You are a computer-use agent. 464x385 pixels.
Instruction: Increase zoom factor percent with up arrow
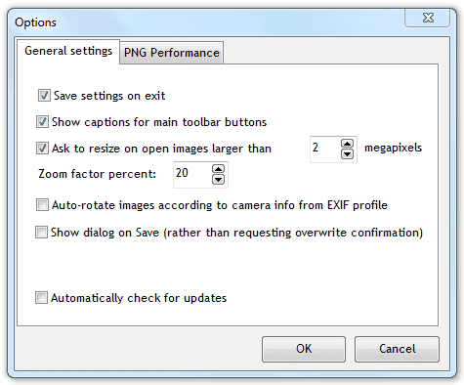click(218, 169)
